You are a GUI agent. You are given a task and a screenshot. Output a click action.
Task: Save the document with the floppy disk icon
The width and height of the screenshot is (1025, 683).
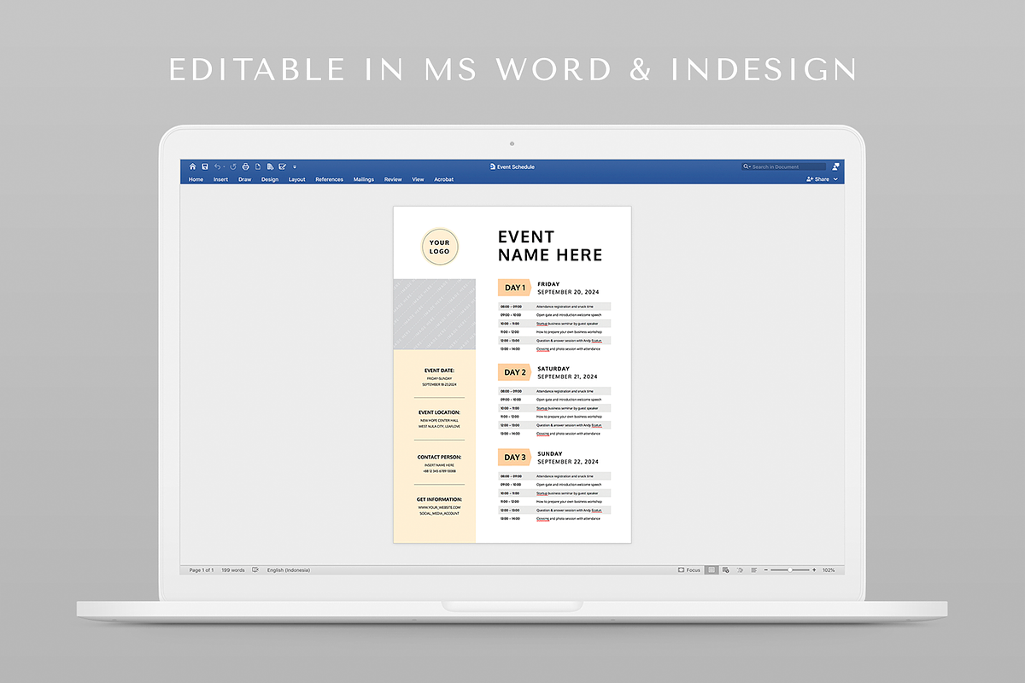(205, 166)
